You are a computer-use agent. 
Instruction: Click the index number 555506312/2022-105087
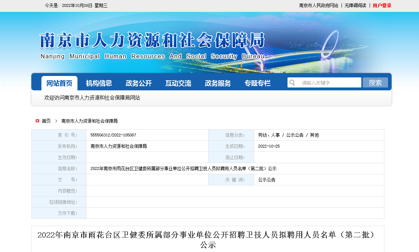pyautogui.click(x=113, y=135)
